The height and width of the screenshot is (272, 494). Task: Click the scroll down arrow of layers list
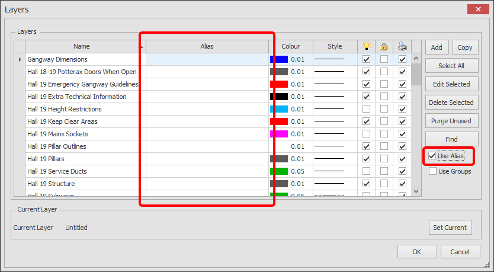[416, 191]
